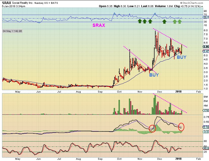The width and height of the screenshot is (209, 161).
Task: Click the SRAX ticker symbol in the header
Action: [7, 3]
